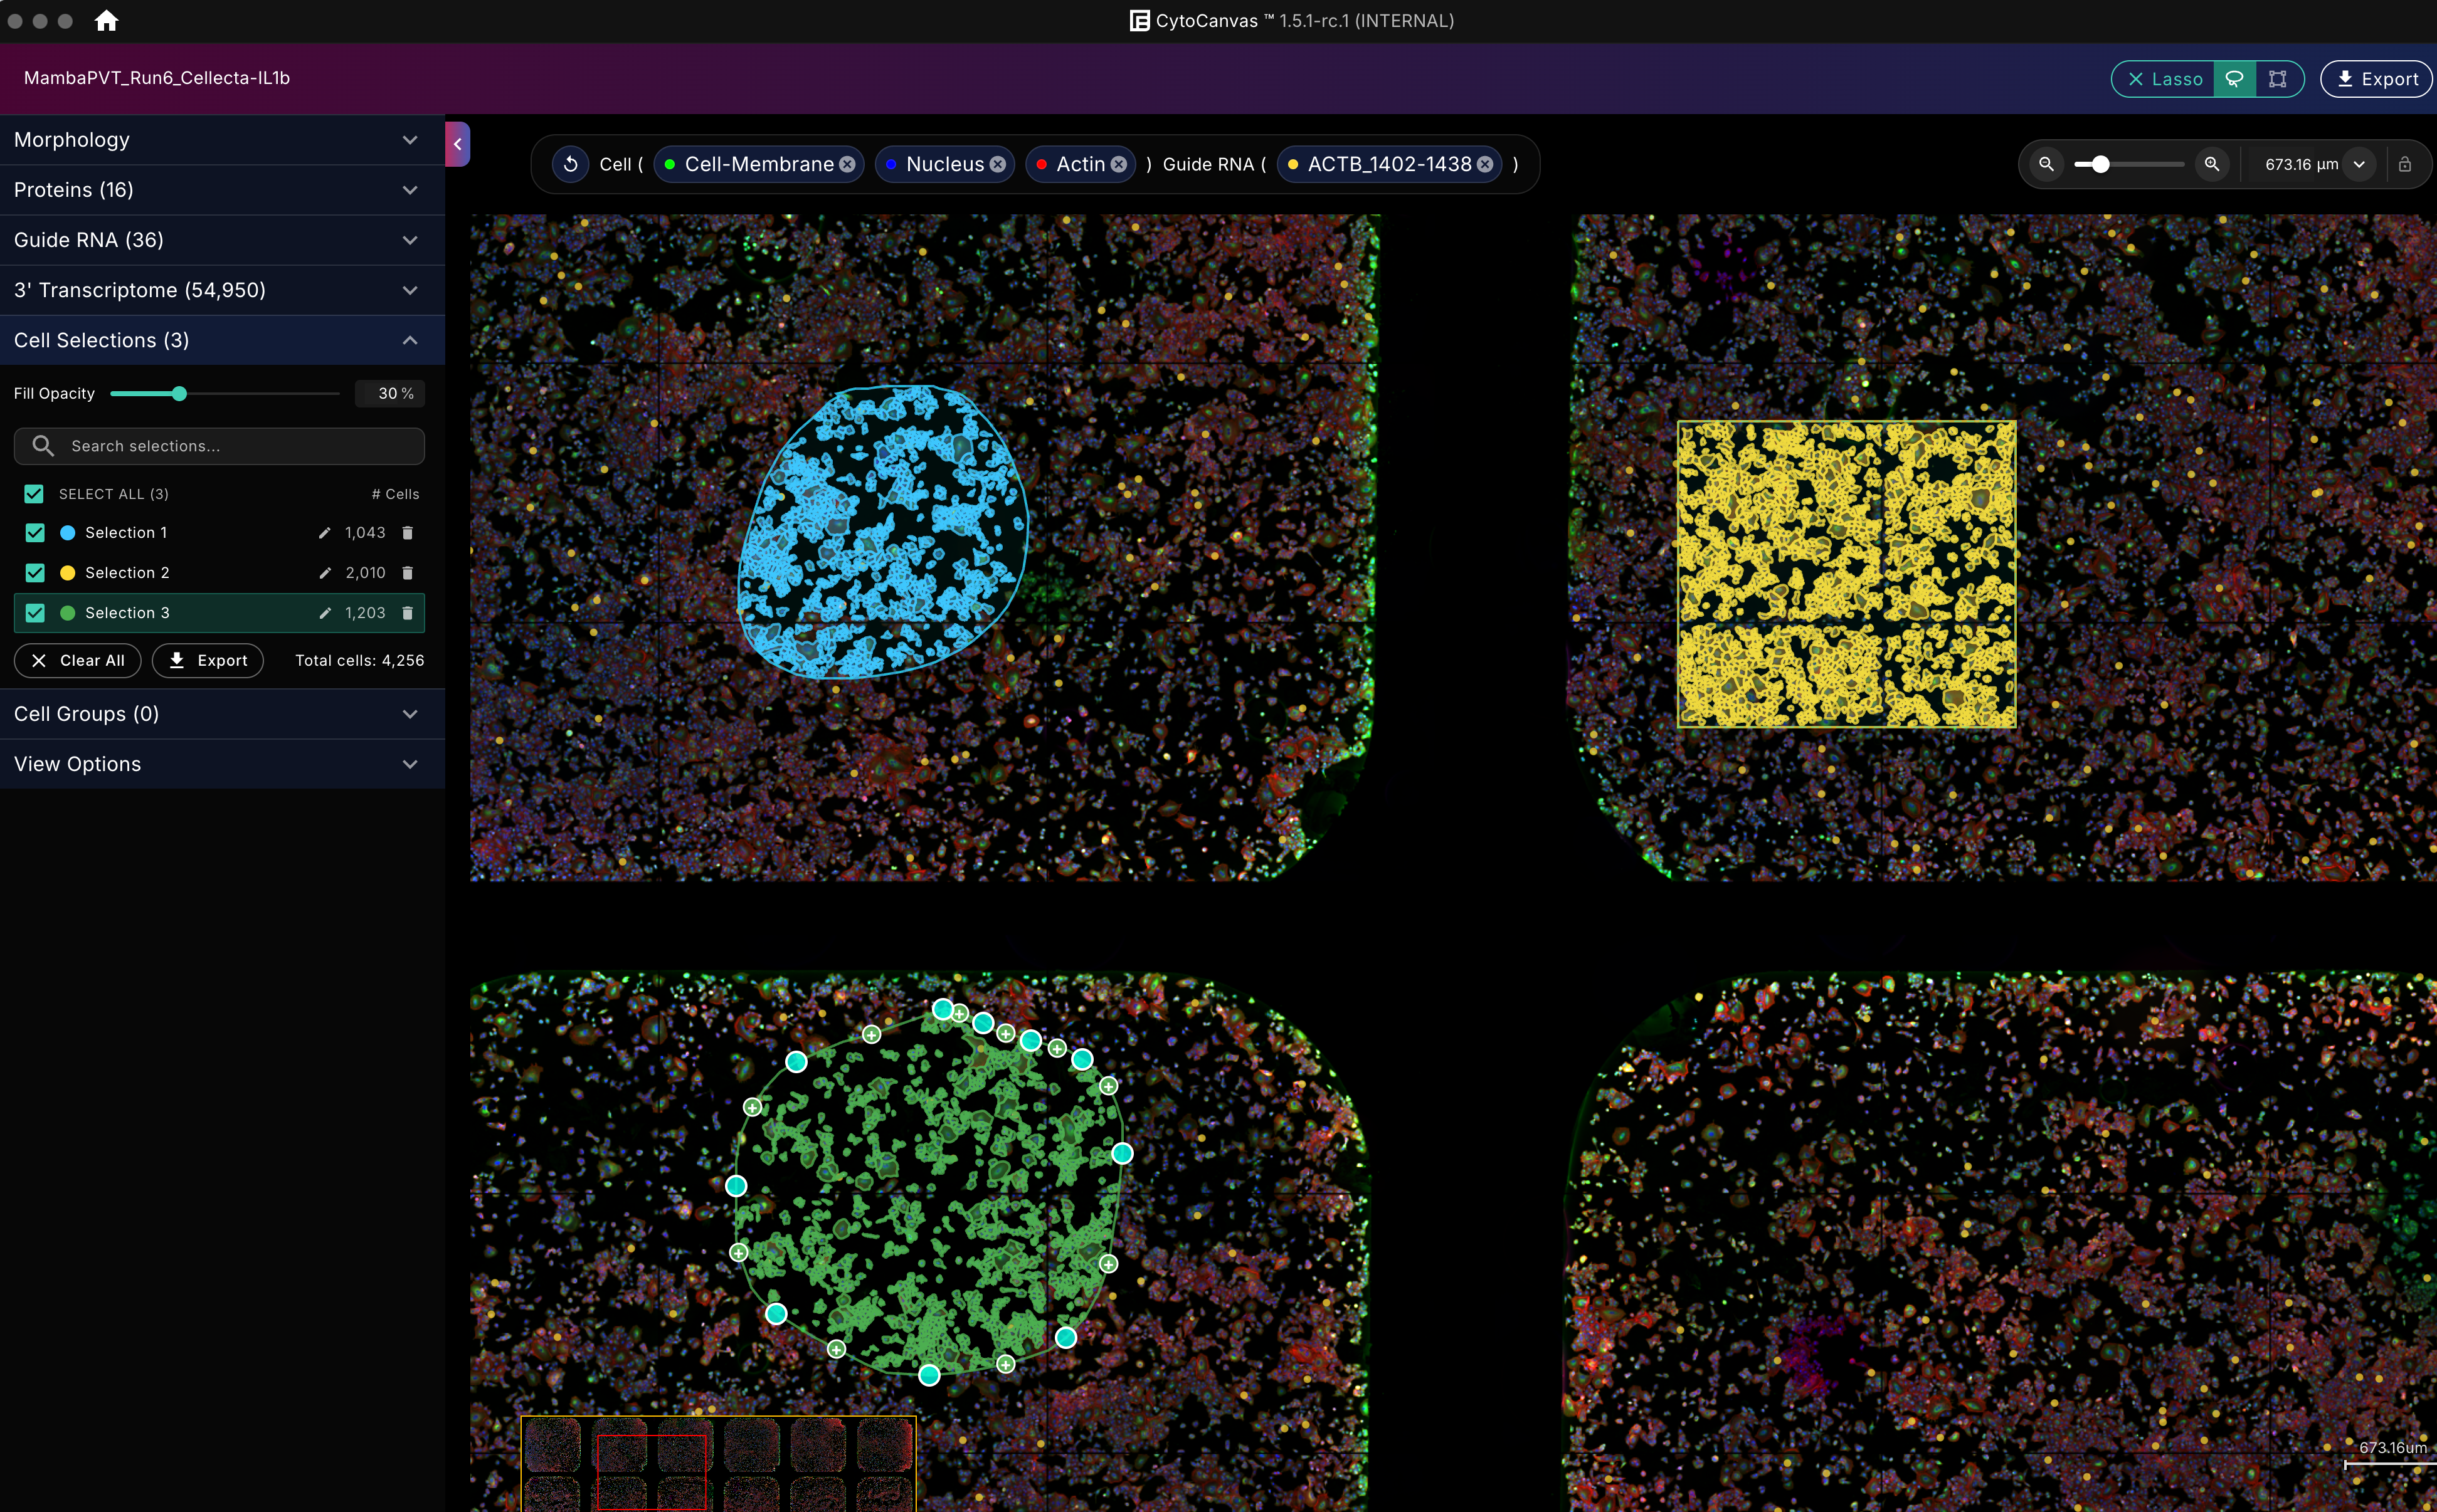The height and width of the screenshot is (1512, 2437).
Task: Remove the Actin channel chip
Action: (x=1118, y=164)
